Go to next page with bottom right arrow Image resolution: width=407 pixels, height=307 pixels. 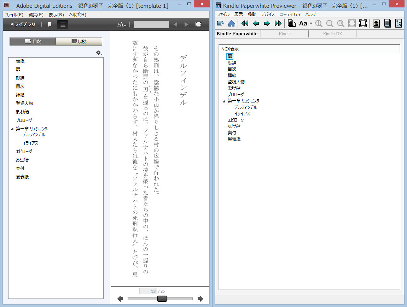200,299
